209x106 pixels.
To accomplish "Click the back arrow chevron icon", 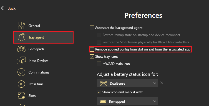I will point(2,8).
